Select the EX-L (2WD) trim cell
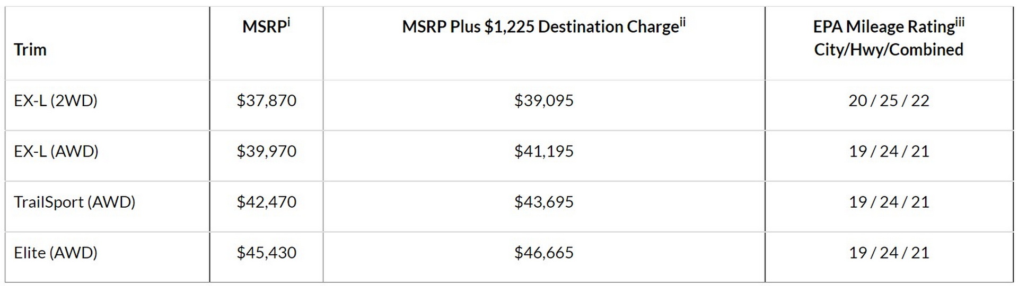The image size is (1018, 286). [x=56, y=100]
